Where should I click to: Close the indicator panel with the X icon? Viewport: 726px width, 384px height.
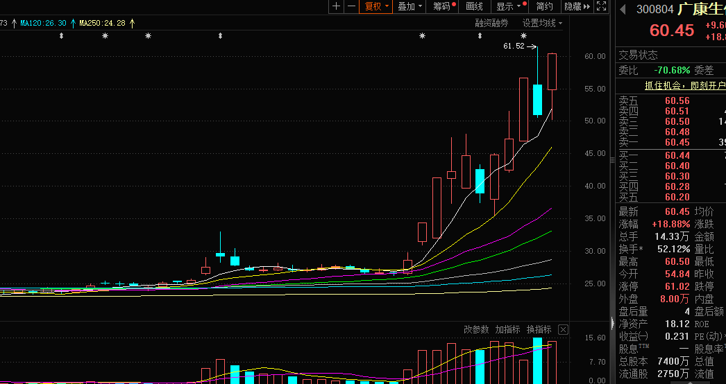pyautogui.click(x=563, y=329)
